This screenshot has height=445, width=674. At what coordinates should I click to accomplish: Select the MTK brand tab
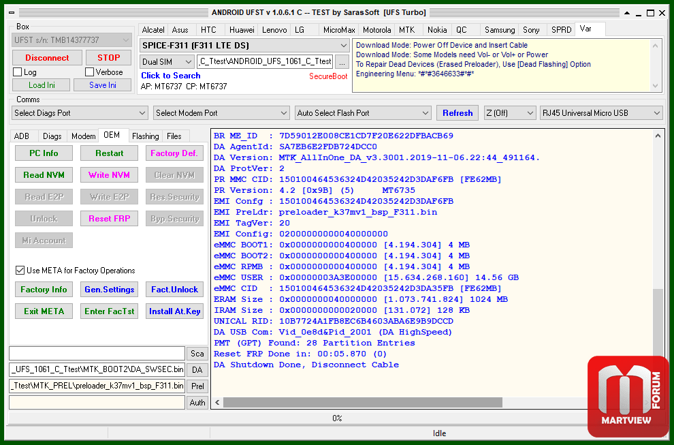406,30
